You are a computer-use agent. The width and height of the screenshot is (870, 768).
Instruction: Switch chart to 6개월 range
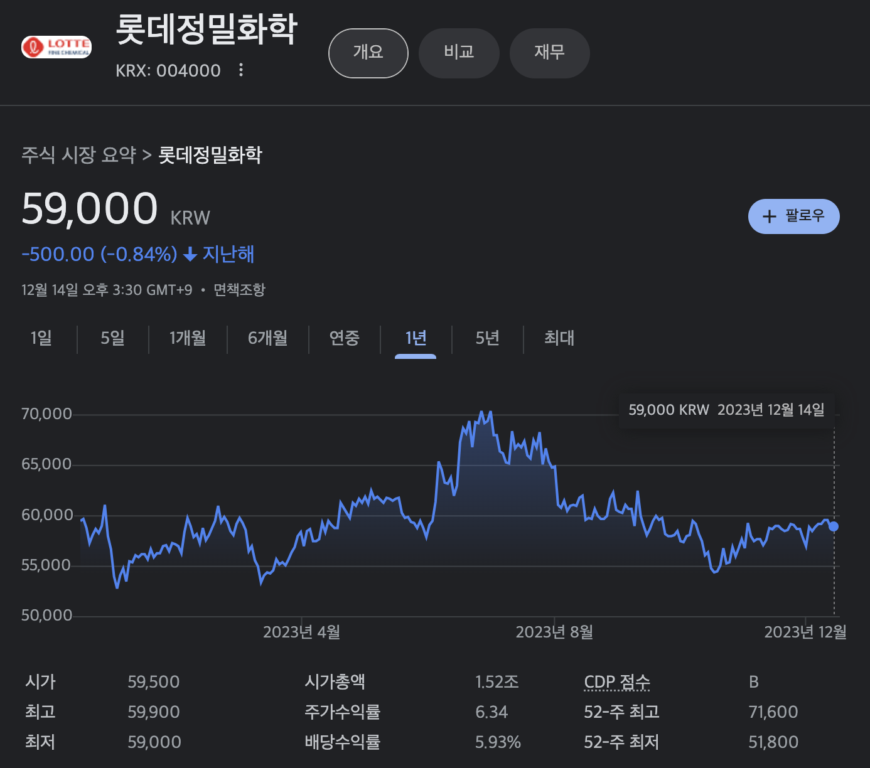tap(268, 338)
